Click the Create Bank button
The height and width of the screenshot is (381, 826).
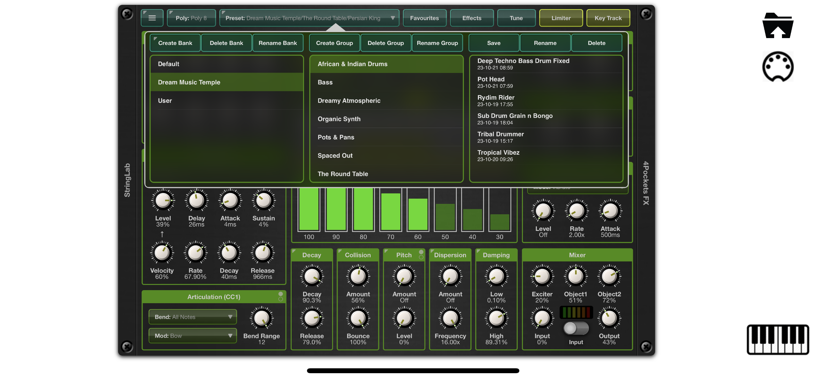click(x=175, y=43)
